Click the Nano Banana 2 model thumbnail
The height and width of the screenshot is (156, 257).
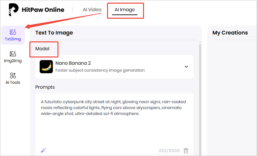46,66
